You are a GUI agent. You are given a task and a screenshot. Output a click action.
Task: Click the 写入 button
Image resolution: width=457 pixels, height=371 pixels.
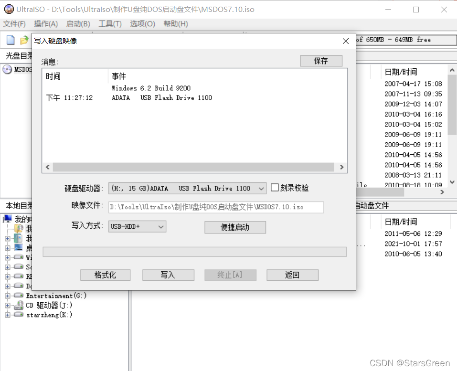[168, 275]
